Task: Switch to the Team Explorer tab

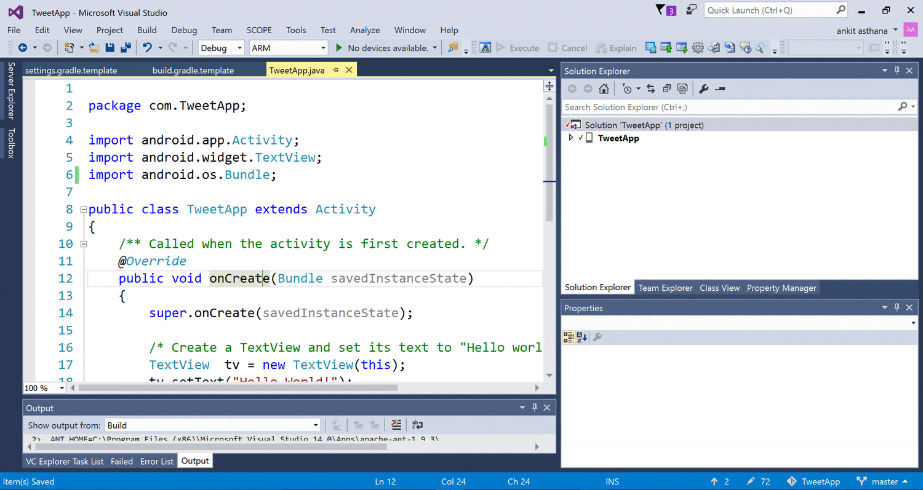Action: click(x=665, y=288)
